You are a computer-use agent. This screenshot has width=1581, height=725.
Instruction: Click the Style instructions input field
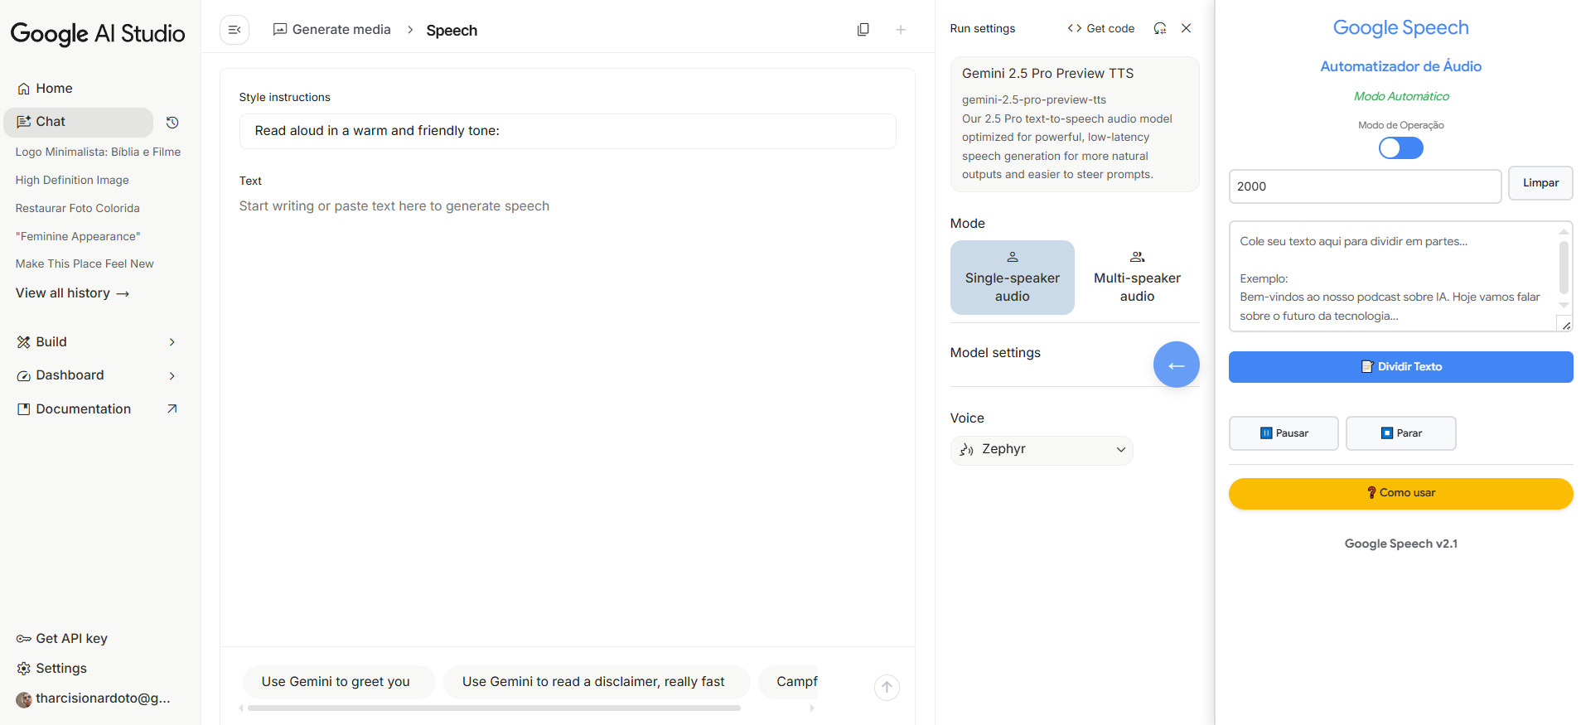[568, 131]
